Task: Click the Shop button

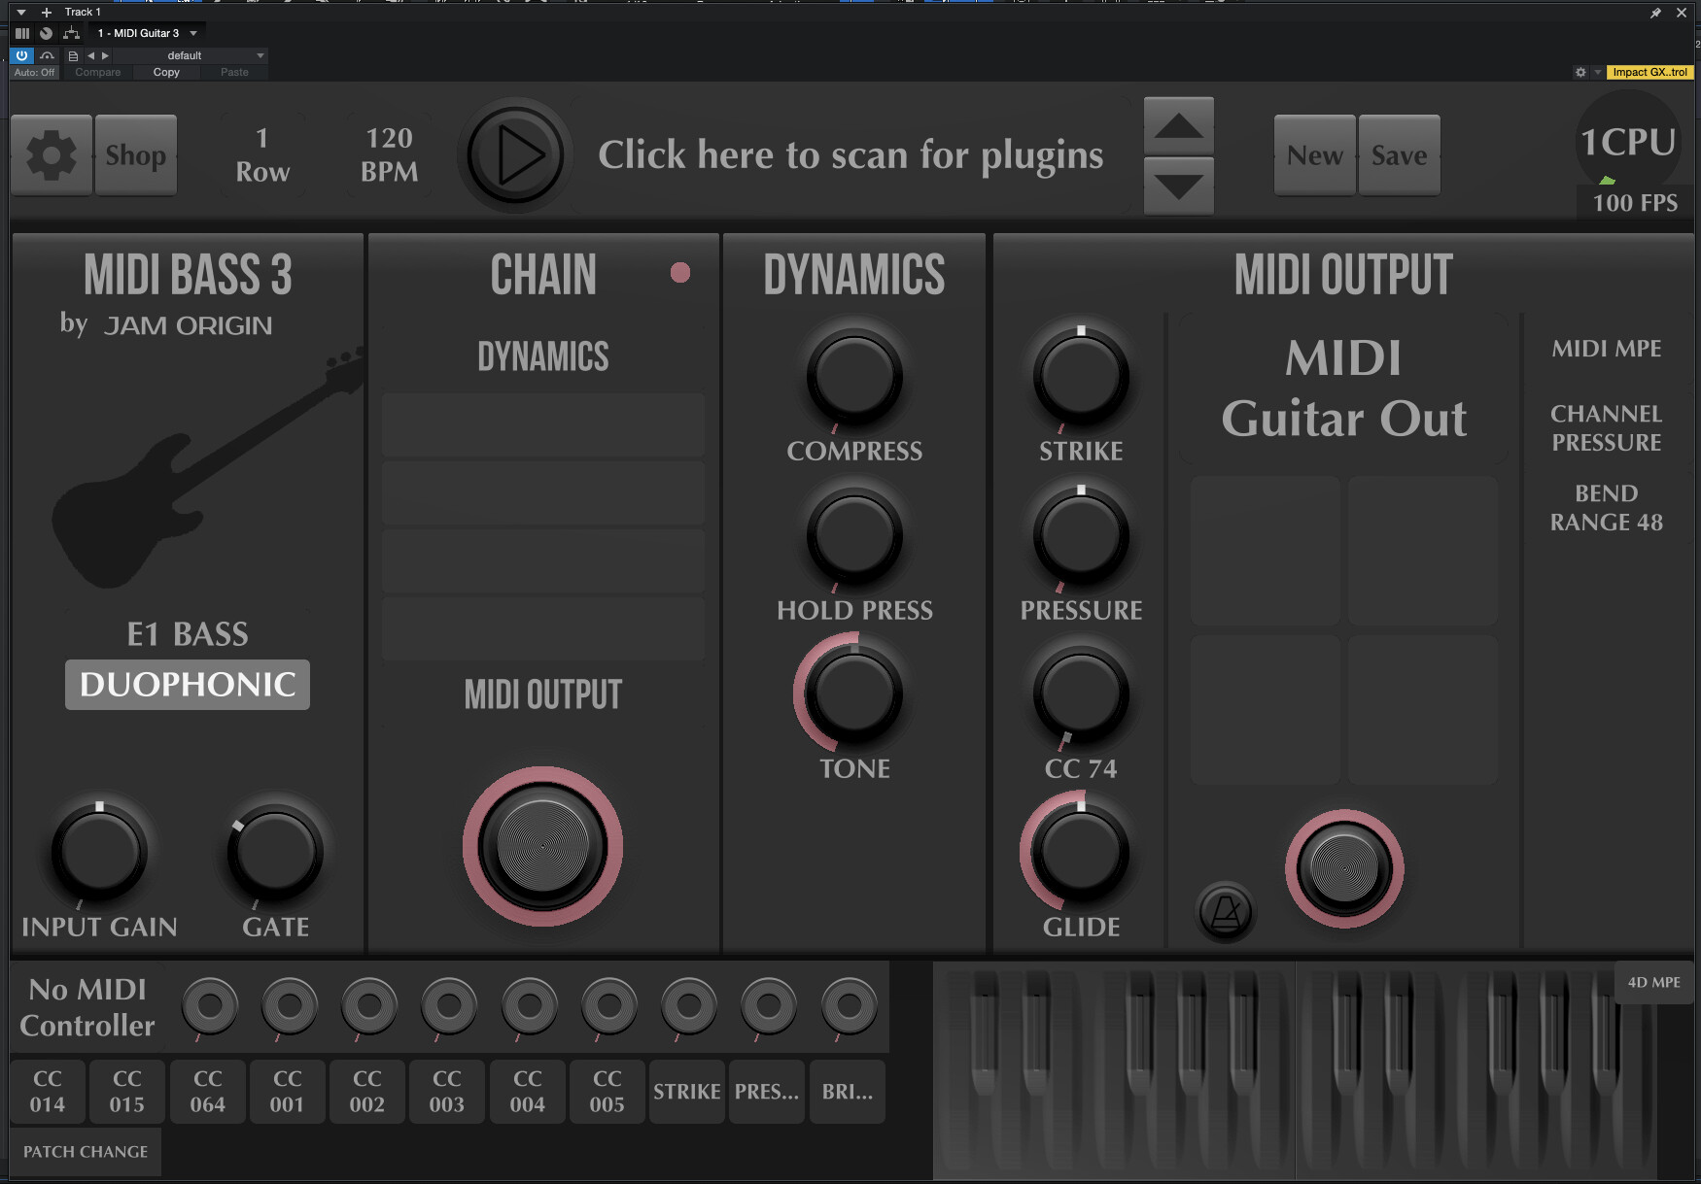Action: (x=136, y=155)
